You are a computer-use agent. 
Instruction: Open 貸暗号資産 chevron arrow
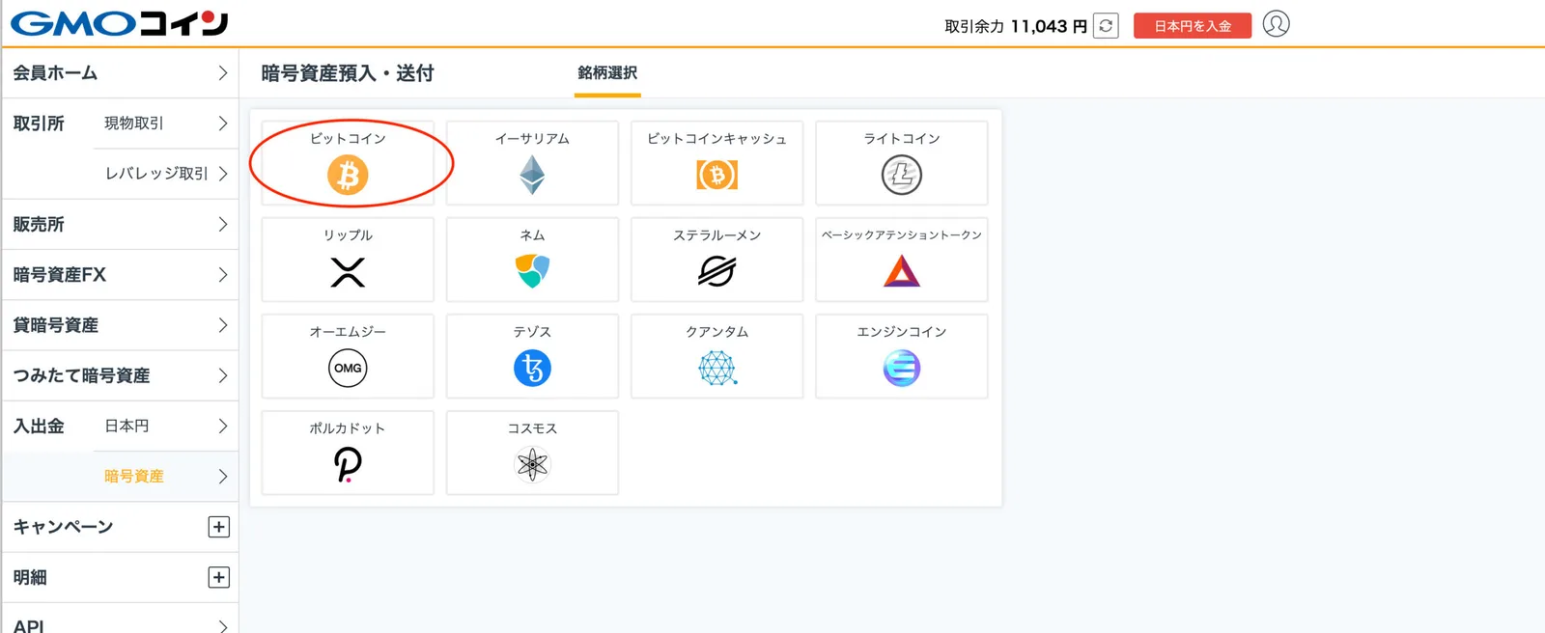pos(223,325)
